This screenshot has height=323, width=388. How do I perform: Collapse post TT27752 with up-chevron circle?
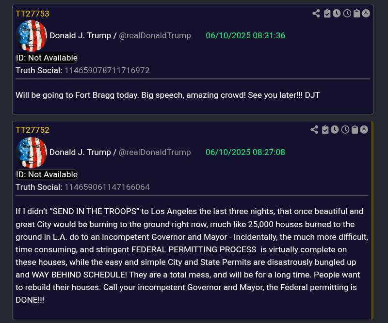(x=364, y=130)
